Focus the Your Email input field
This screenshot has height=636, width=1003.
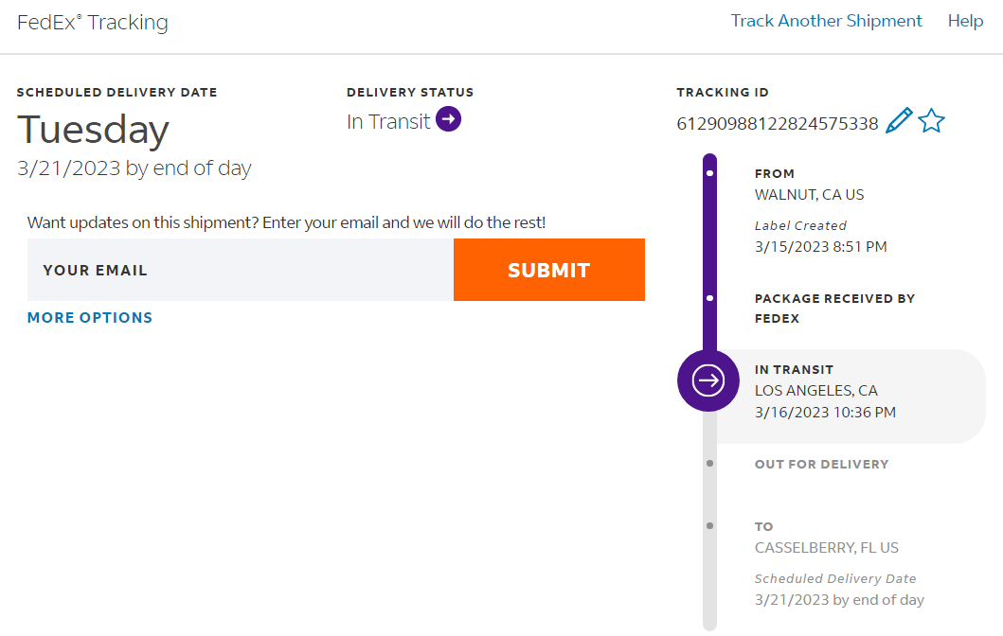click(241, 270)
